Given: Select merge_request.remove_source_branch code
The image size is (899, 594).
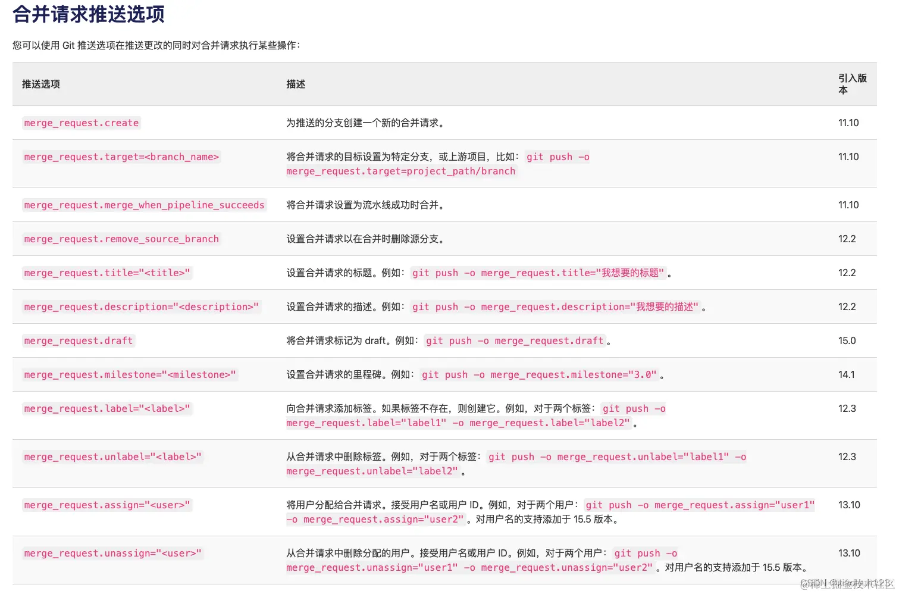Looking at the screenshot, I should tap(121, 239).
